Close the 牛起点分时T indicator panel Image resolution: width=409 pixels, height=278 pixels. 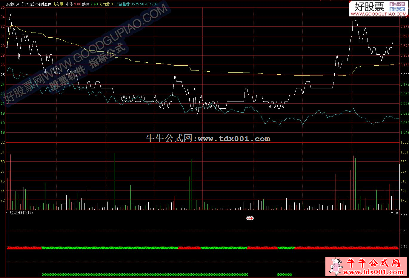(x=397, y=213)
